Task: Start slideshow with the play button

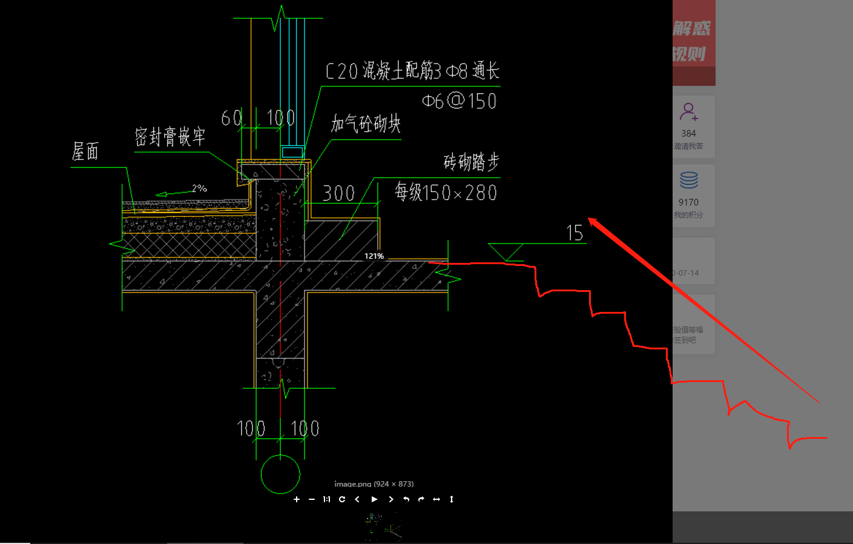Action: coord(374,499)
